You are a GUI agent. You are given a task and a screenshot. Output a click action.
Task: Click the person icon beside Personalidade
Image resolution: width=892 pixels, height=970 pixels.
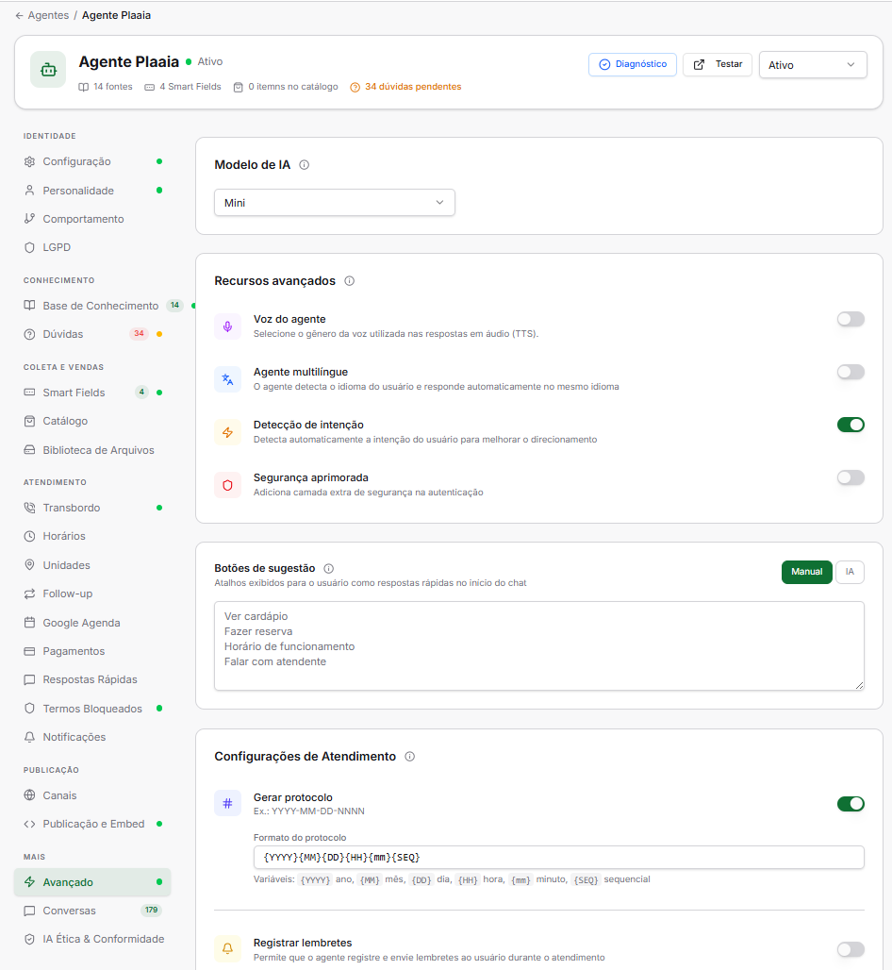point(29,191)
